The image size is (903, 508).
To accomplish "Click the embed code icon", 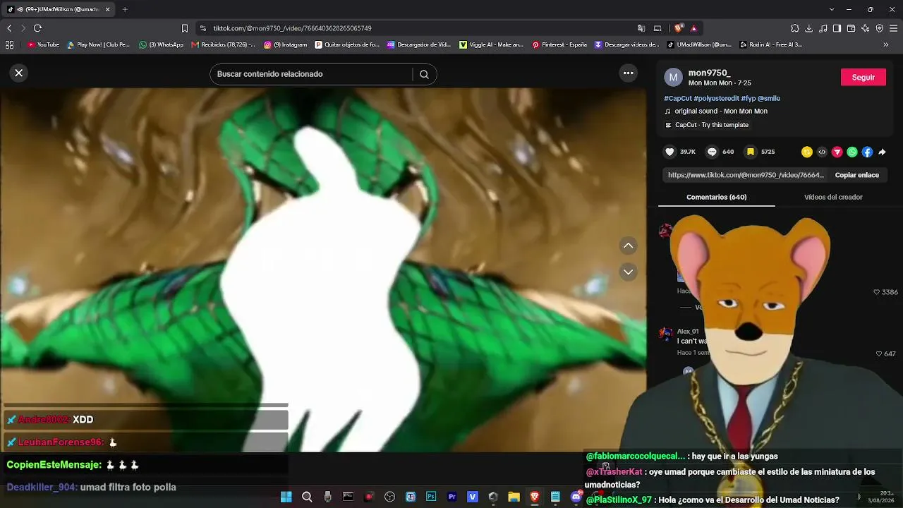I will click(x=822, y=152).
